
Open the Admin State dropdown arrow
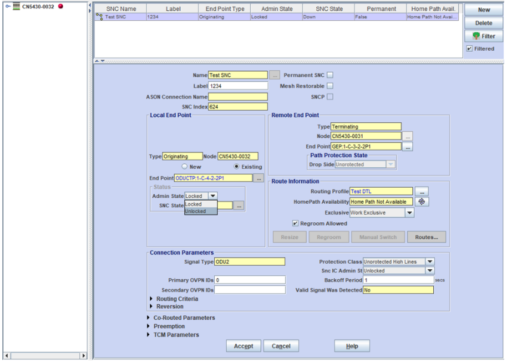[212, 196]
